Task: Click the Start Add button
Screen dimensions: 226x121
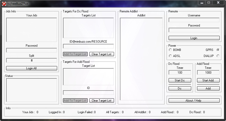Action: (208, 80)
